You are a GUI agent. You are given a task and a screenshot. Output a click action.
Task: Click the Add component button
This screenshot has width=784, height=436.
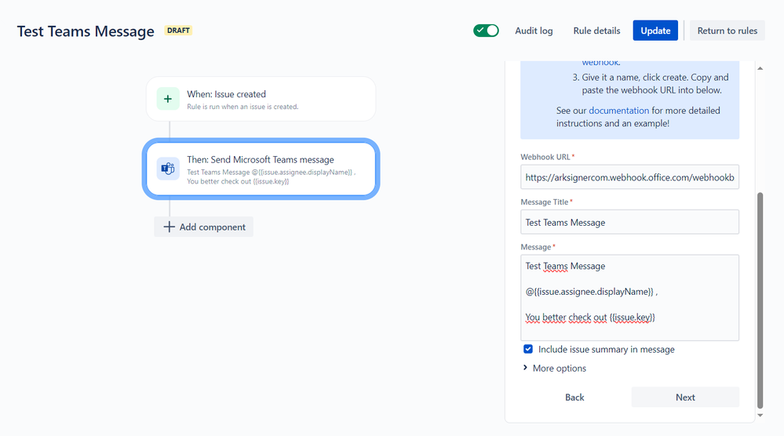tap(203, 227)
